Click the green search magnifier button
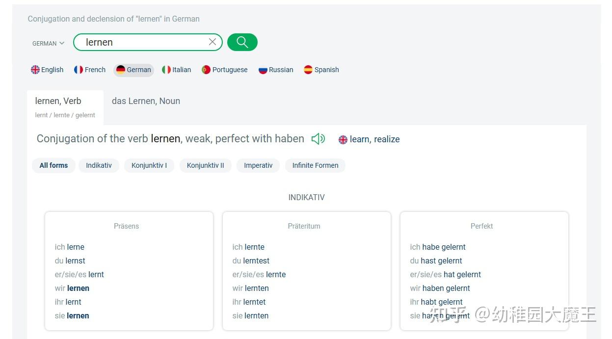The image size is (612, 339). point(242,42)
